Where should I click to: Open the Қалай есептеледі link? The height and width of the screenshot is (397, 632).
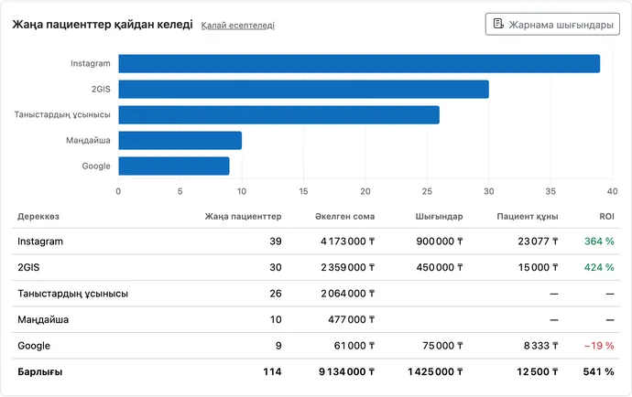coord(238,26)
